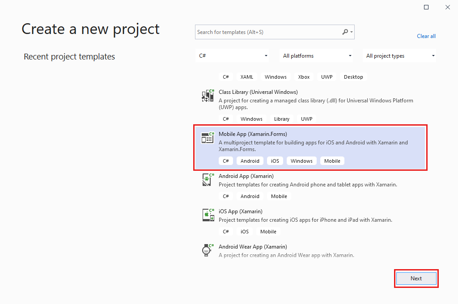Click Windows tag under Class Library
The height and width of the screenshot is (304, 458).
pyautogui.click(x=251, y=119)
